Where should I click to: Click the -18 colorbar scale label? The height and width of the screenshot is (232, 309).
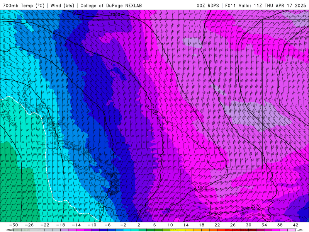pyautogui.click(x=61, y=225)
